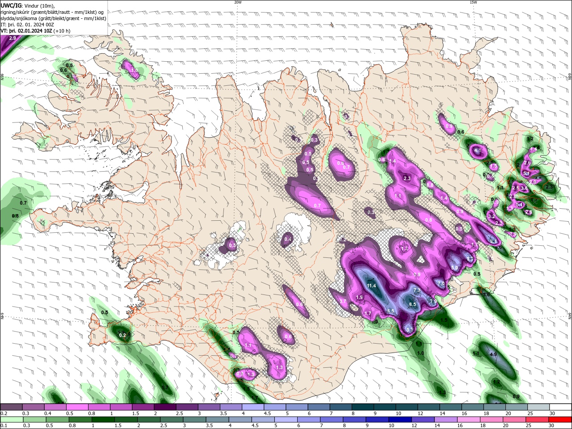The height and width of the screenshot is (429, 572).
Task: Select bottom legend pale green swatch labeled 0.1
Action: click(12, 420)
